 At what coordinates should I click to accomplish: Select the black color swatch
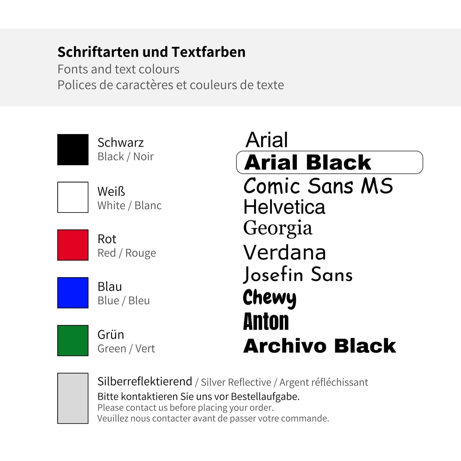pyautogui.click(x=73, y=150)
